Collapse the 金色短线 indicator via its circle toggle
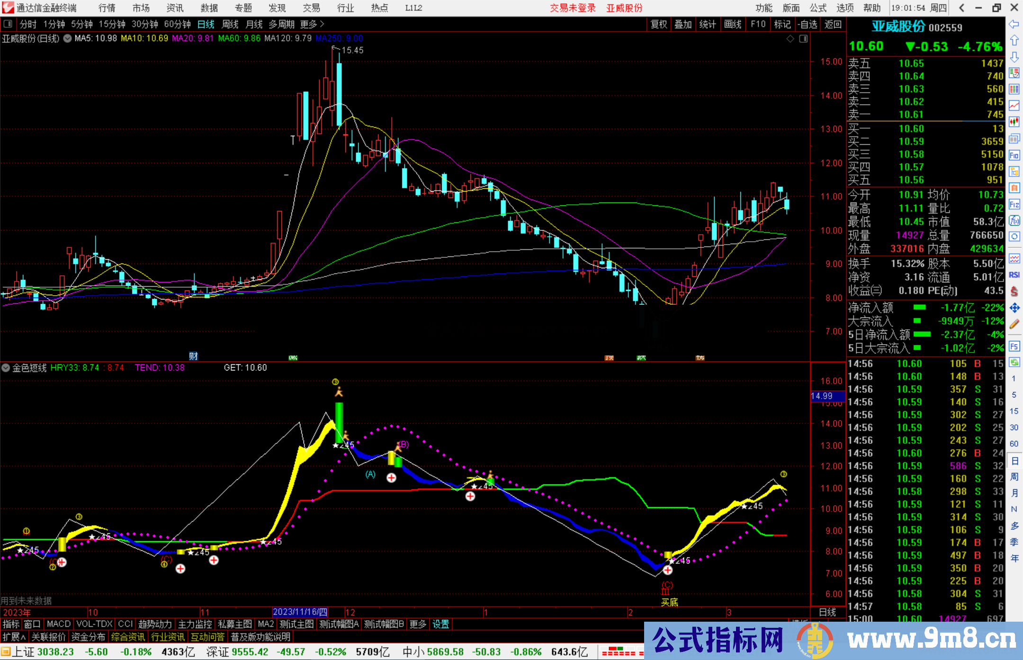Screen dimensions: 1023x660 [6, 368]
